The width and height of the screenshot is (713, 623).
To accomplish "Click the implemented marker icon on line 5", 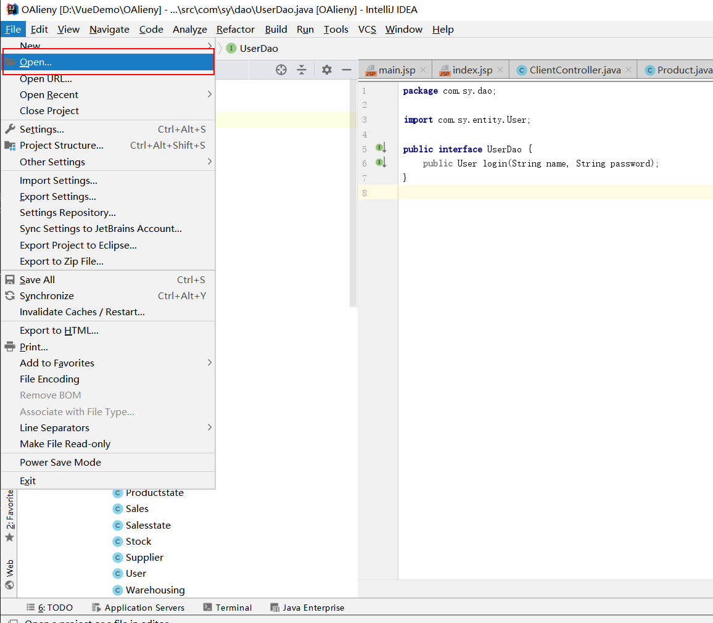I will [x=381, y=147].
